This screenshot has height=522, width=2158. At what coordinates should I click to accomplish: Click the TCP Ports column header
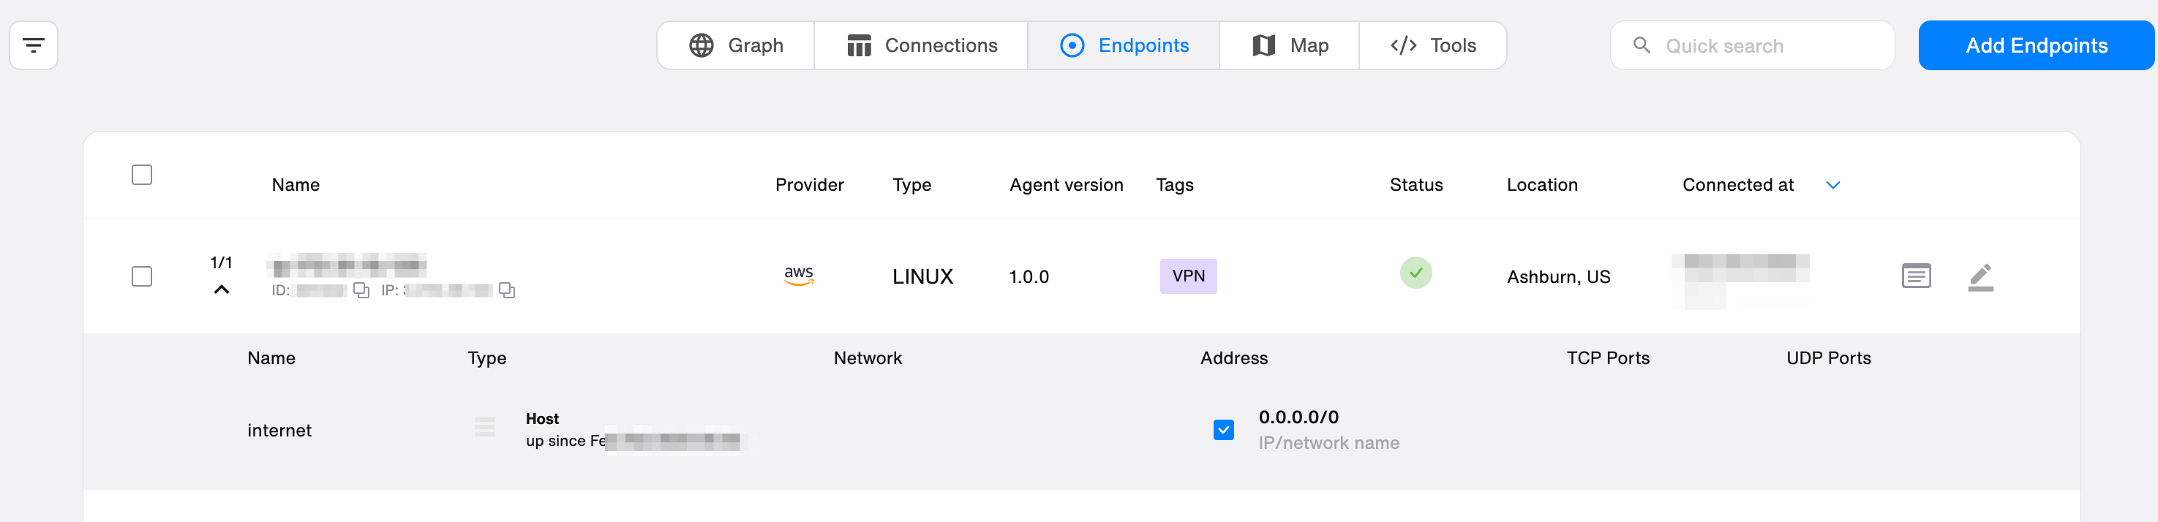pyautogui.click(x=1608, y=359)
